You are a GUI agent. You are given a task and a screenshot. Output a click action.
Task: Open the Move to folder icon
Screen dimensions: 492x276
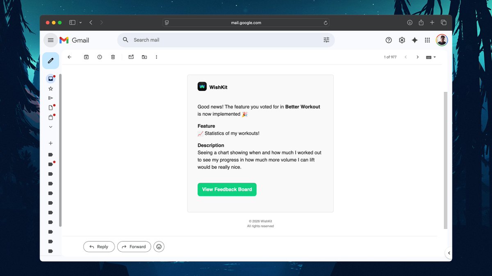[144, 57]
